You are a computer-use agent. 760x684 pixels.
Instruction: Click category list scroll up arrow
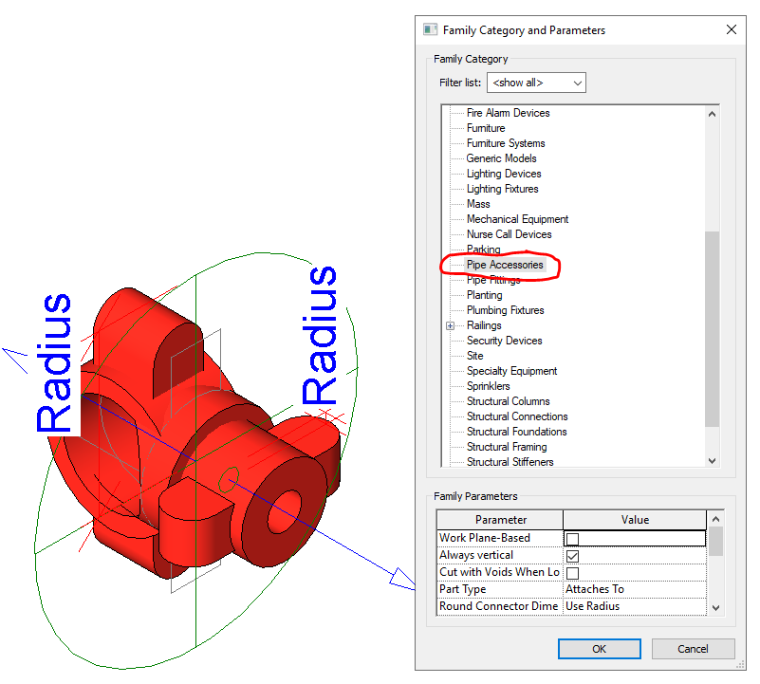point(712,114)
